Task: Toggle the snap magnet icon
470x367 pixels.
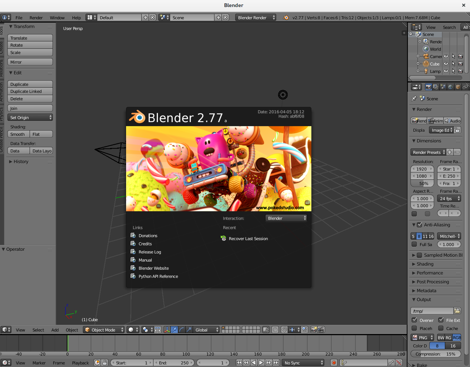Action: point(284,330)
